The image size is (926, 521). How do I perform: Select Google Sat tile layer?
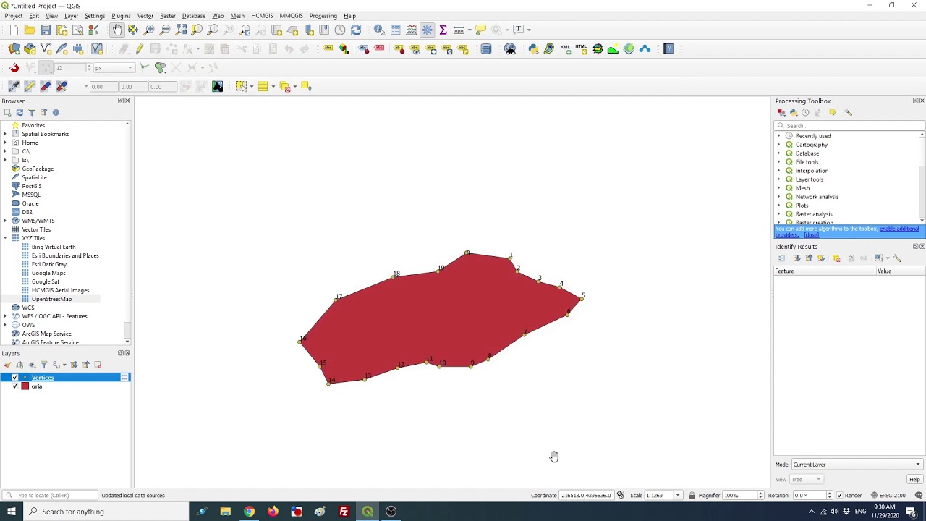tap(46, 281)
